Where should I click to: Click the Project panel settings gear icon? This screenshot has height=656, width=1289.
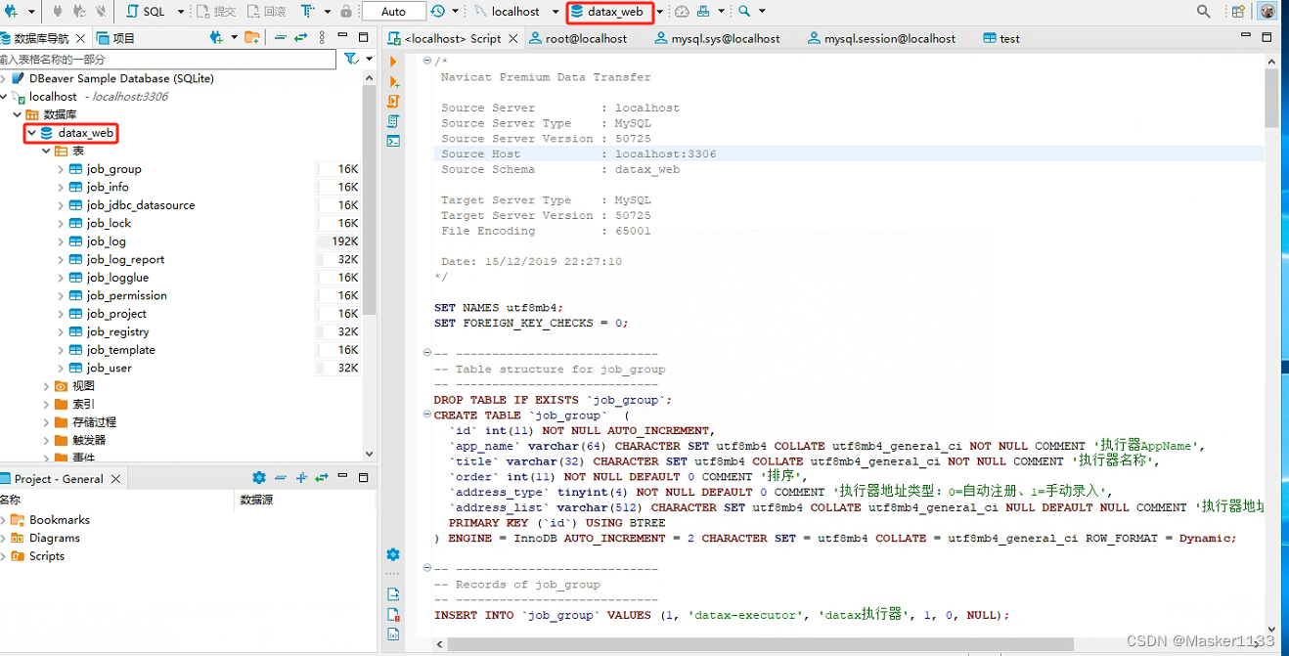(x=259, y=478)
